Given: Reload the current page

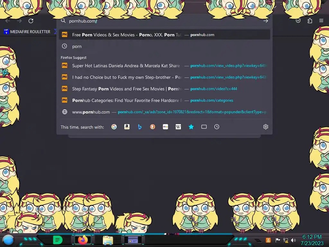Looking at the screenshot, I should point(31,21).
